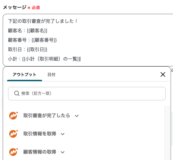Click the 取引情報を取得 label
The width and height of the screenshot is (173, 160).
pyautogui.click(x=40, y=134)
